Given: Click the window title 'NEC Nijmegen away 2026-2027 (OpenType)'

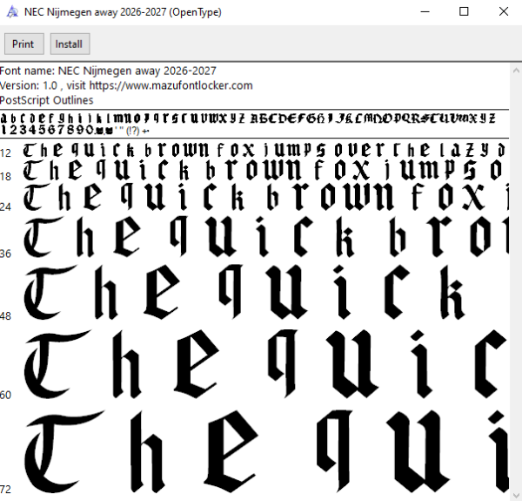Looking at the screenshot, I should [123, 12].
